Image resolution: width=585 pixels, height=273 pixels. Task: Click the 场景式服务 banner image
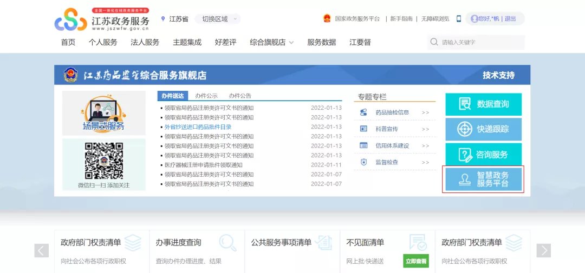coord(103,113)
